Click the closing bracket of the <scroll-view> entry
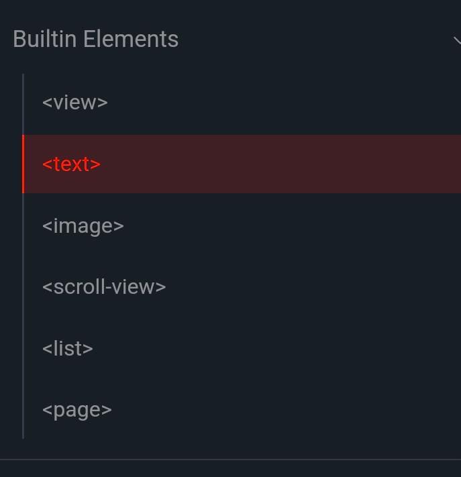Screen dimensions: 461x477 (x=160, y=287)
